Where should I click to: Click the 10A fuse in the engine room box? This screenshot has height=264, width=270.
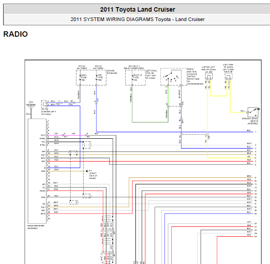coord(80,77)
